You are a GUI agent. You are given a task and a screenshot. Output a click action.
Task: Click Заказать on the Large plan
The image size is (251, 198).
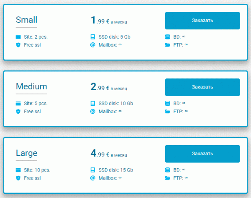pos(202,154)
